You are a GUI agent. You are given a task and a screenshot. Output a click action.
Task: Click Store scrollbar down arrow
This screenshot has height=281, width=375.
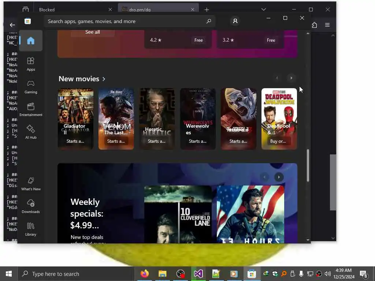(x=308, y=240)
